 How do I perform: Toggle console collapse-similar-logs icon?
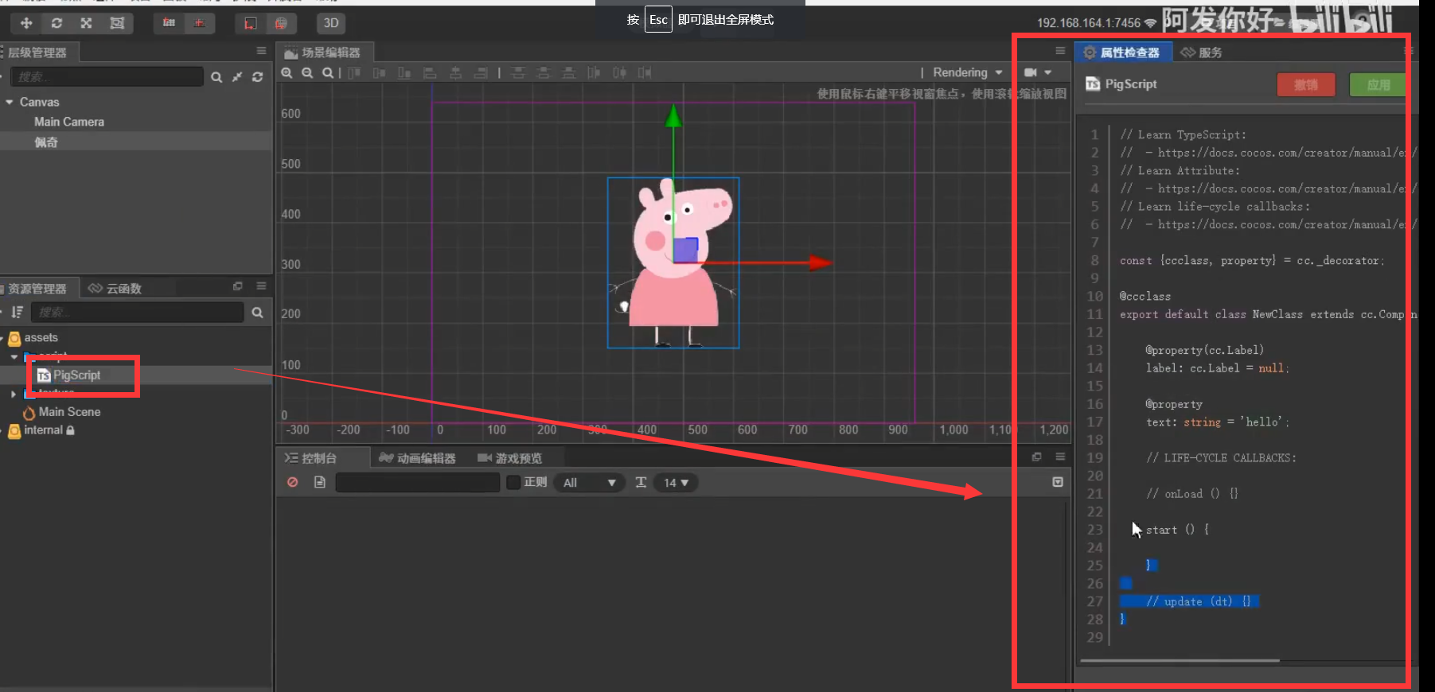pos(1058,482)
